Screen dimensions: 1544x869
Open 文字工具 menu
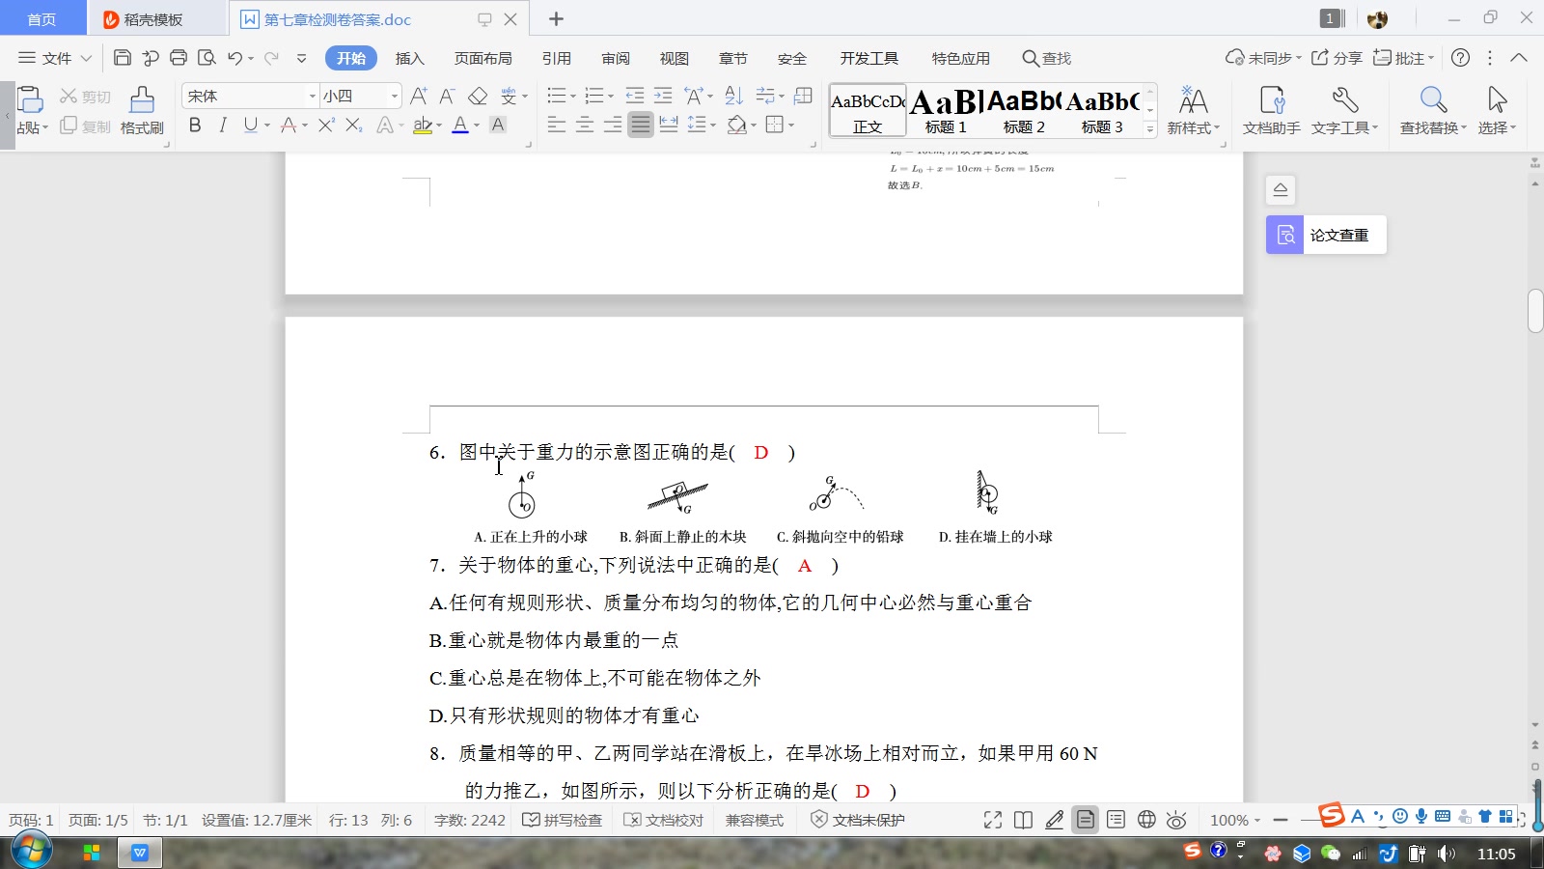coord(1344,111)
